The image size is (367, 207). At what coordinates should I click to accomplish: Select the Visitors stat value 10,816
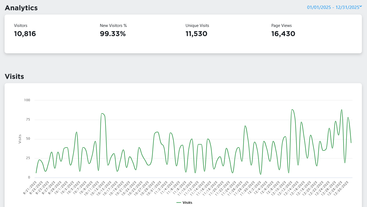(25, 34)
